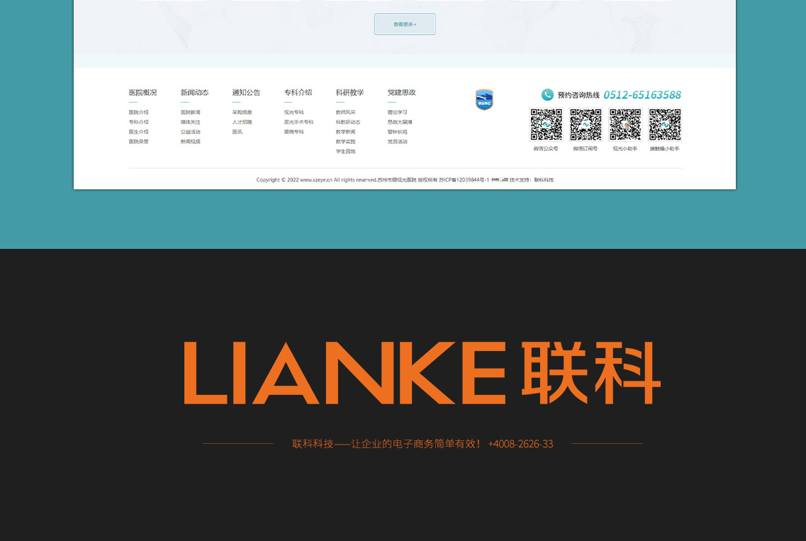Click the teal phone hotline icon

[547, 95]
